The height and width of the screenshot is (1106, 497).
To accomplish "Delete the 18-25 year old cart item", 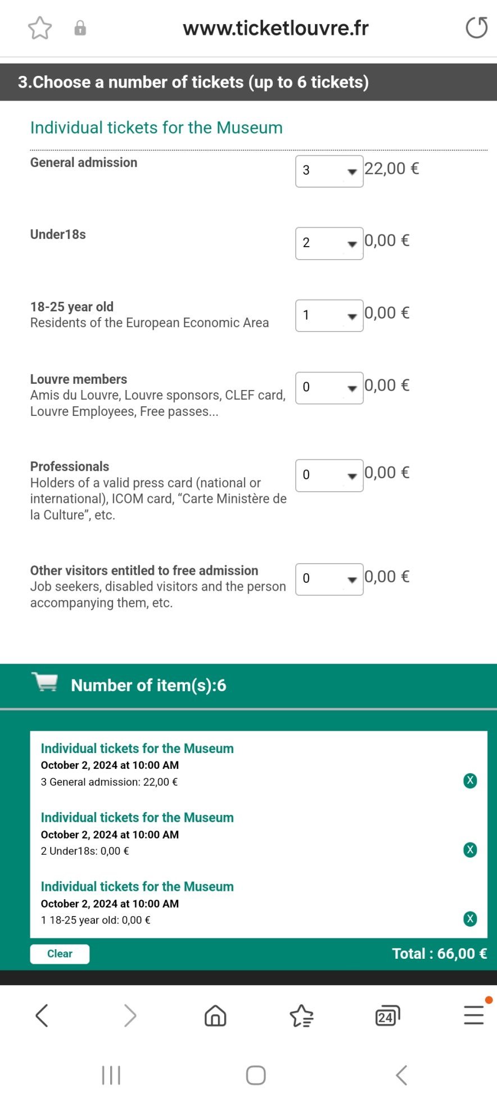I will coord(470,919).
